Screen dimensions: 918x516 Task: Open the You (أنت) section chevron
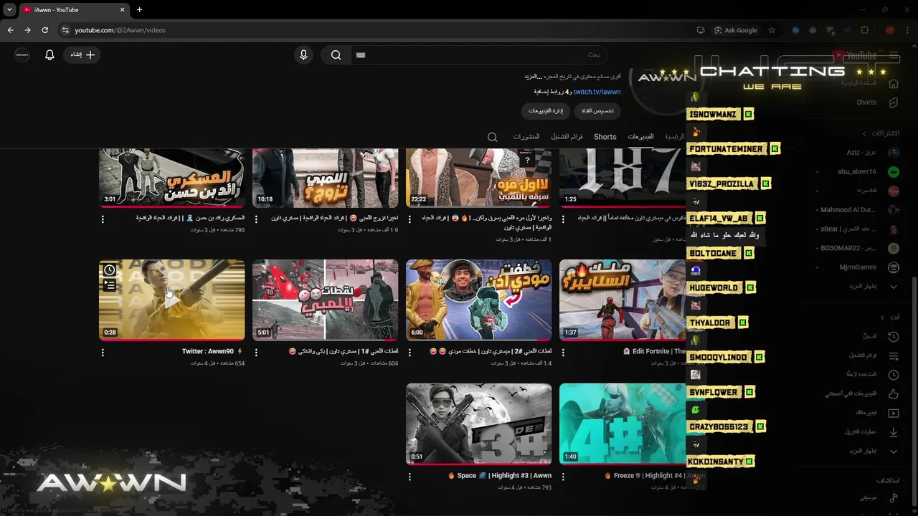[x=882, y=317]
